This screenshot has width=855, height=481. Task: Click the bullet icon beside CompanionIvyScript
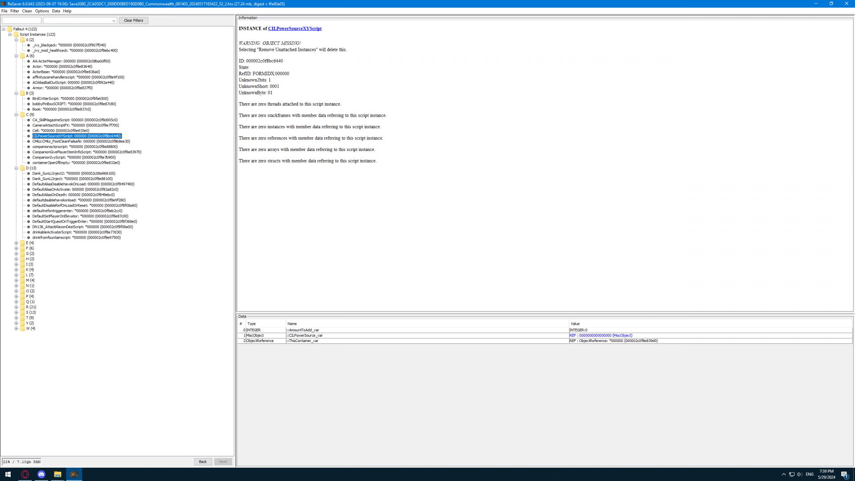[x=28, y=158]
